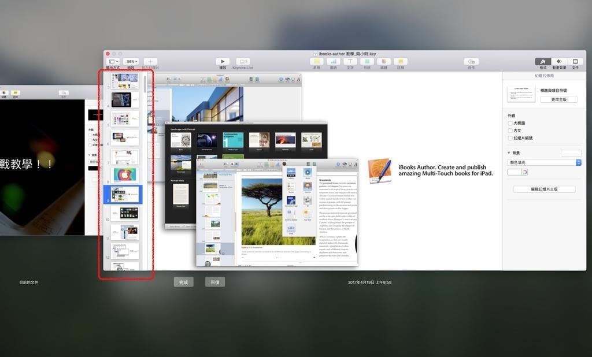
Task: Click the 目前的文件 current document label
Action: tap(29, 282)
